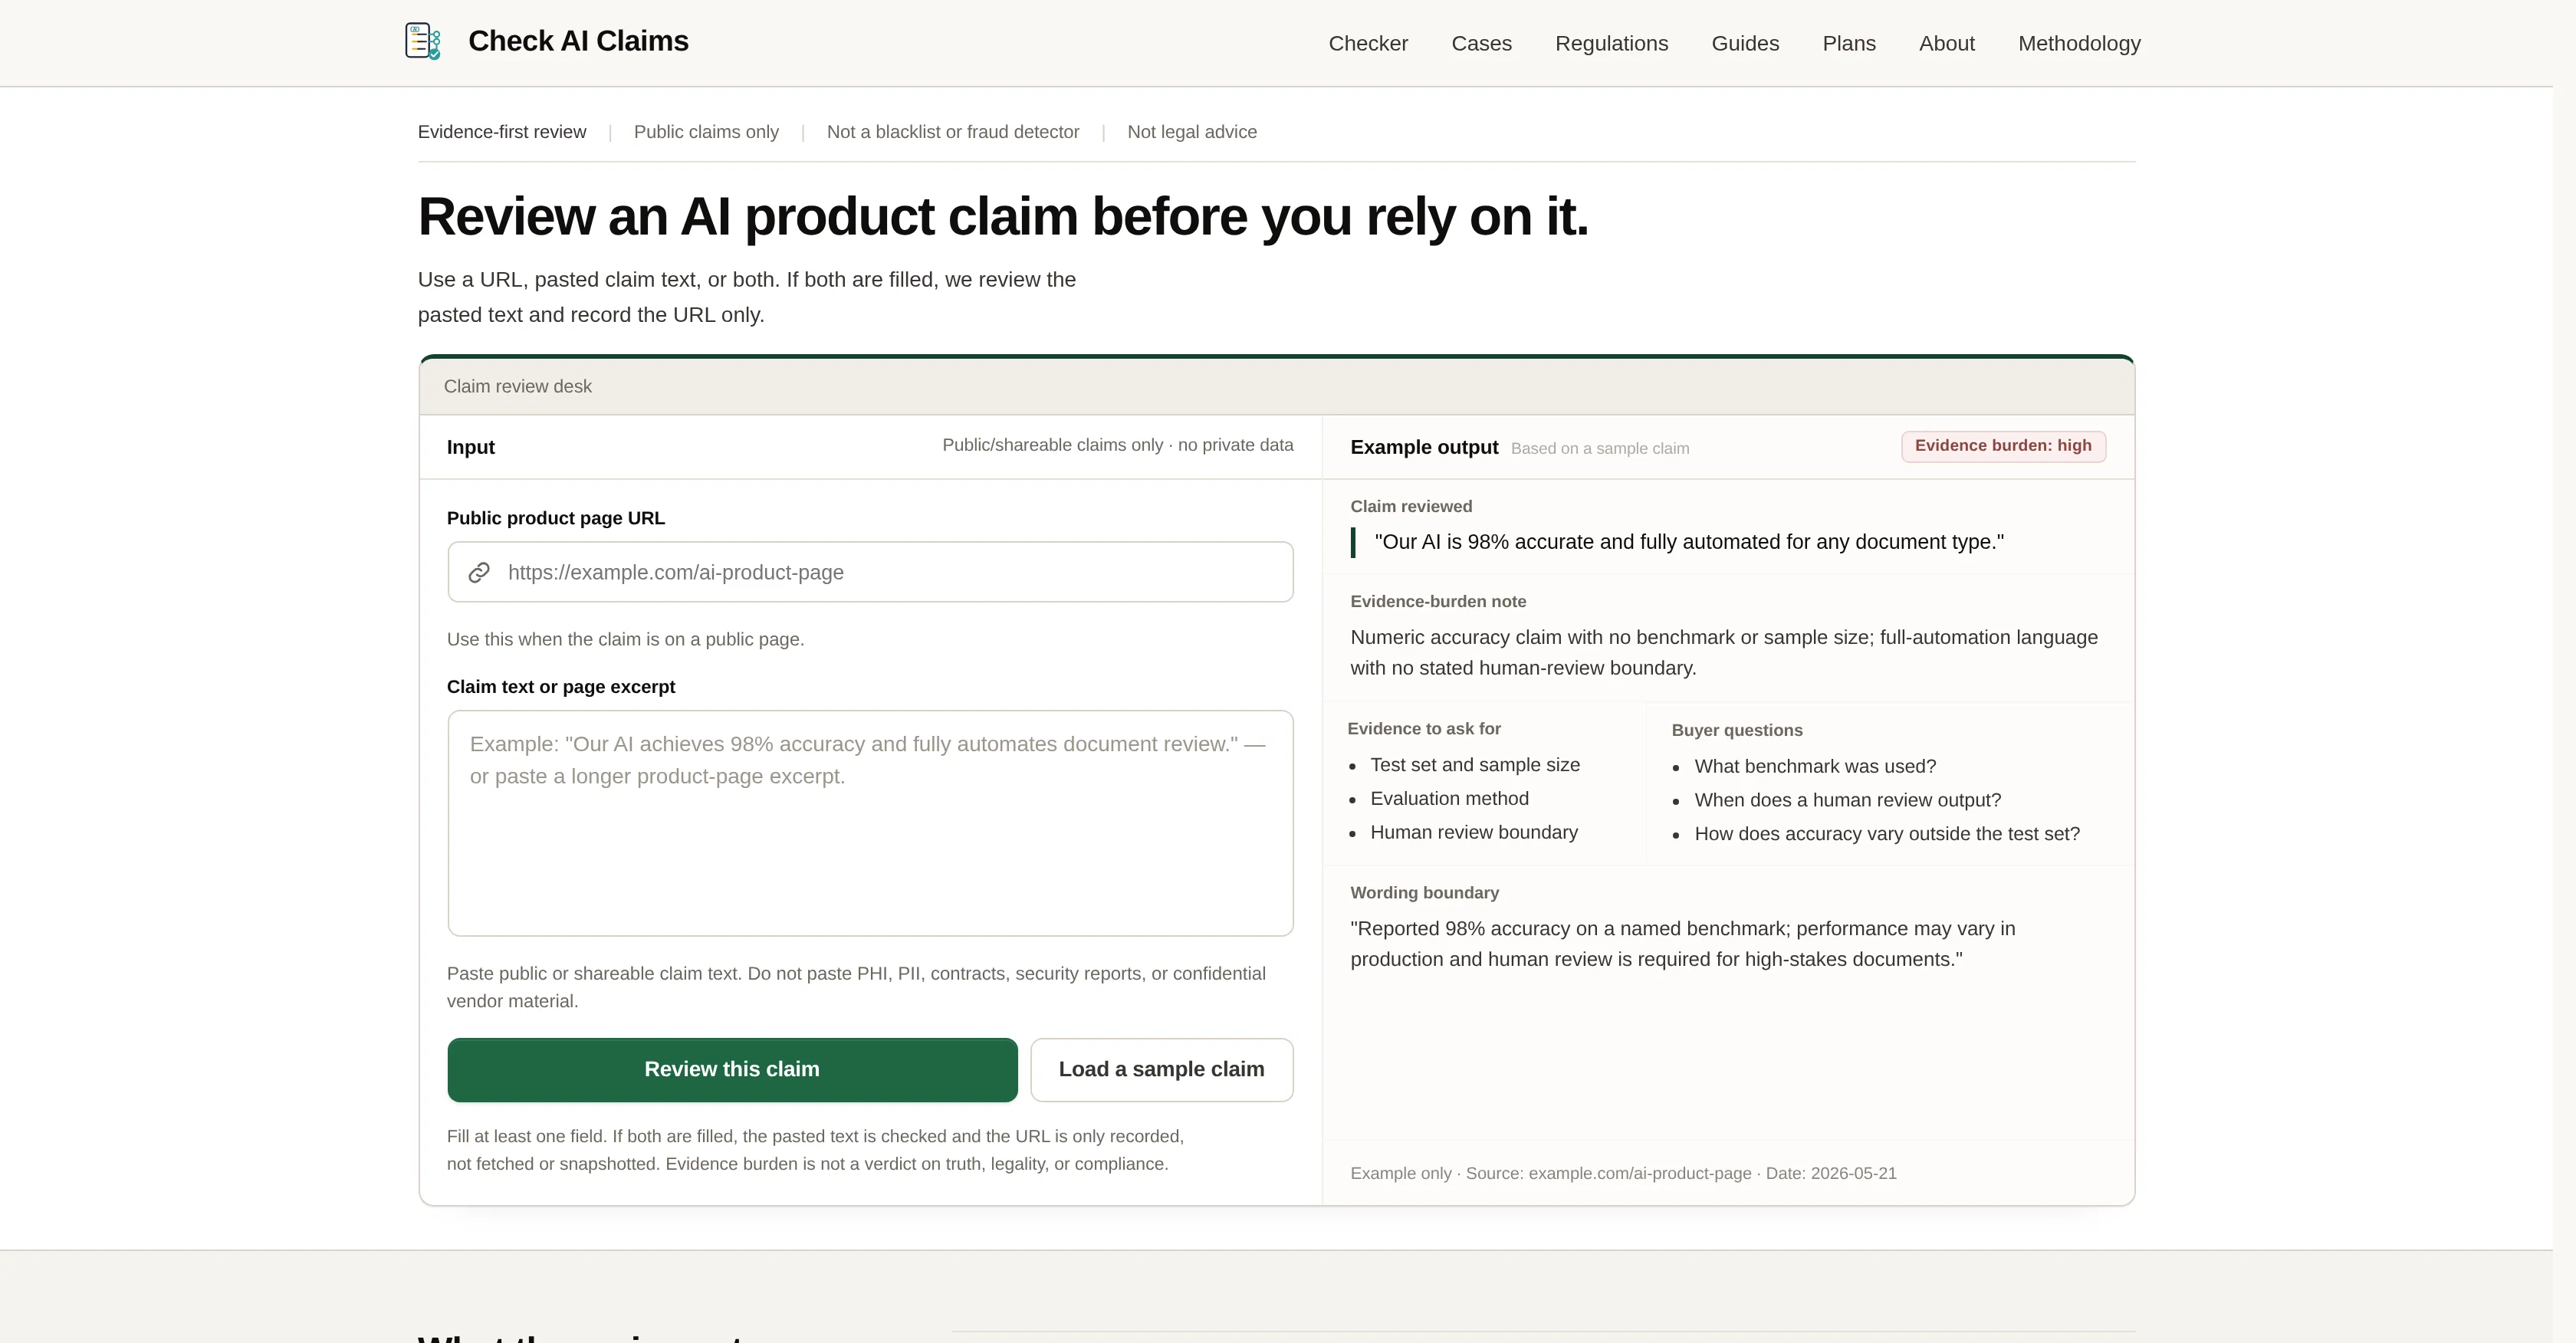Click the "Example output" heading
2576x1343 pixels.
[x=1424, y=447]
